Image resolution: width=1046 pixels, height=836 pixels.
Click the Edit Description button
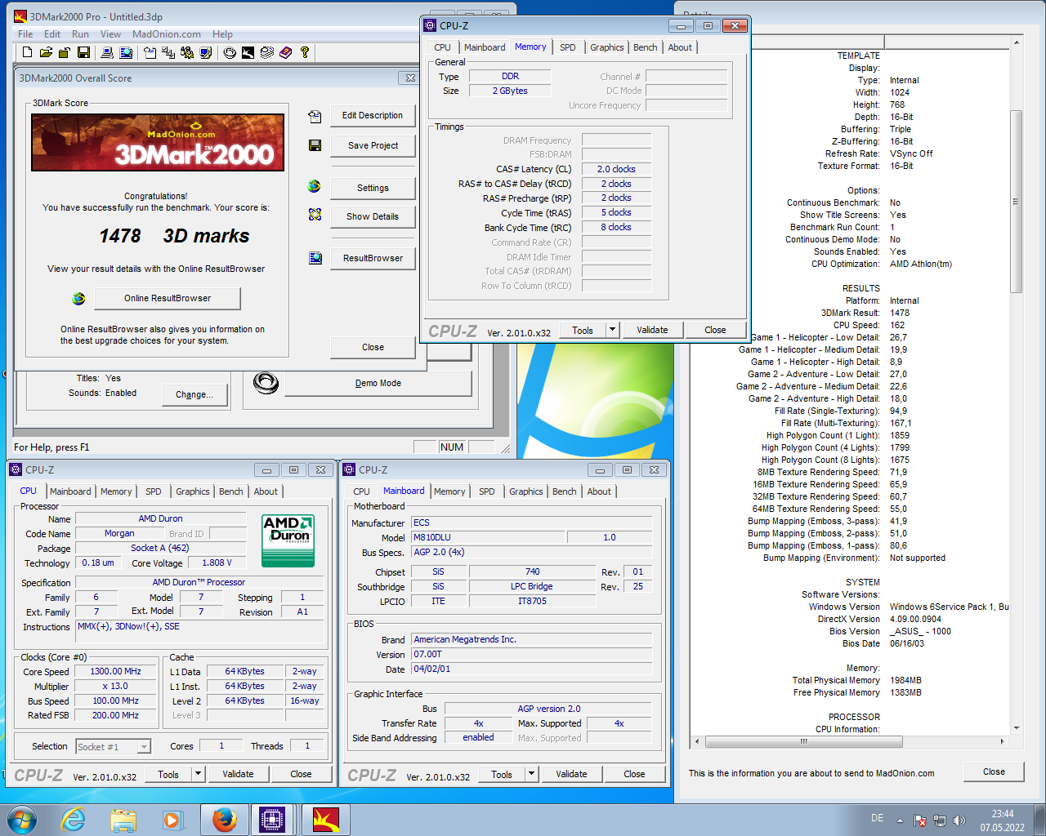[373, 116]
